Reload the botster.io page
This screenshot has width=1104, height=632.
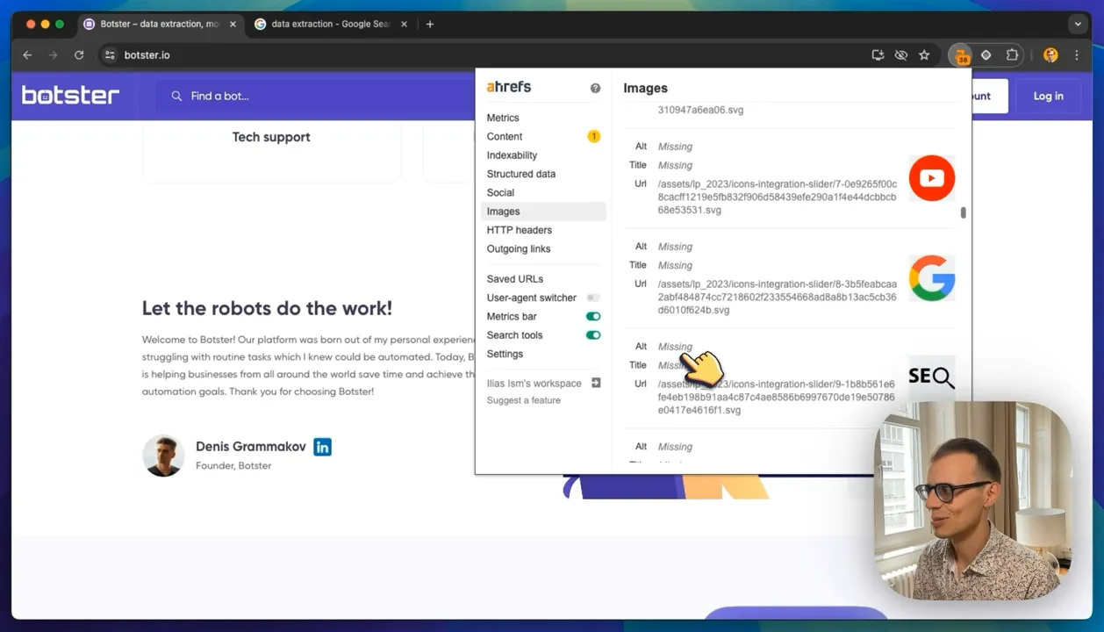79,55
